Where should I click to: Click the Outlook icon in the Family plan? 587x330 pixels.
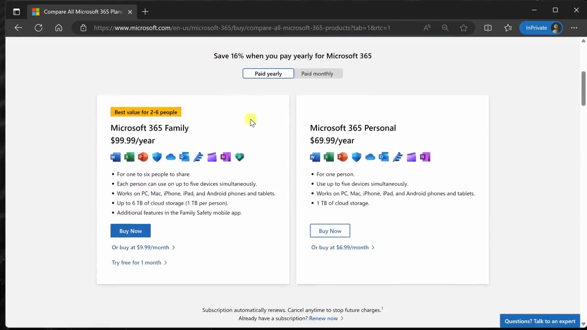click(x=184, y=157)
